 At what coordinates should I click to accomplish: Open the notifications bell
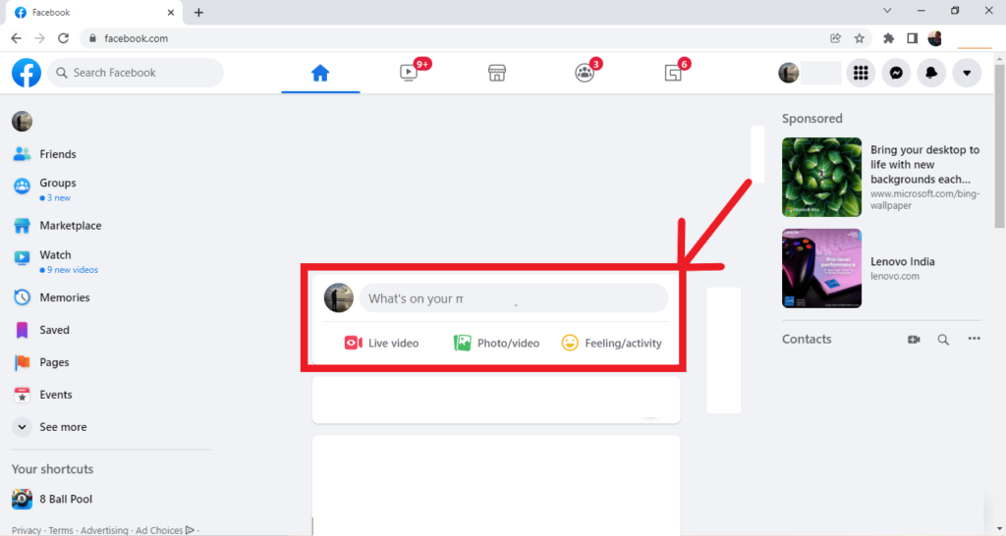(x=931, y=73)
